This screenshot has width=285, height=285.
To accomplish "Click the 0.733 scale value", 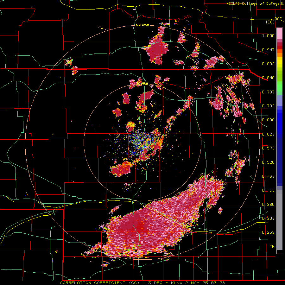I will pyautogui.click(x=268, y=106).
